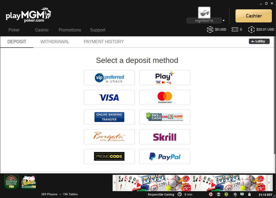Click the gold Cashier button

pyautogui.click(x=254, y=16)
